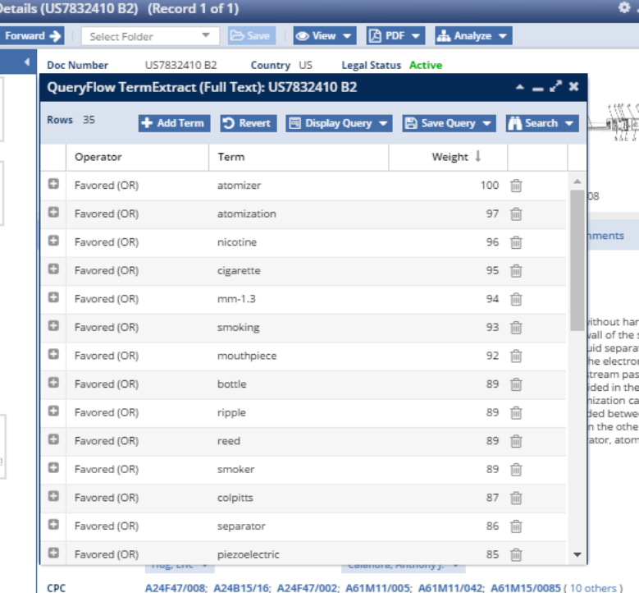The width and height of the screenshot is (639, 593).
Task: Expand the piezoelectric row plus icon
Action: [53, 553]
